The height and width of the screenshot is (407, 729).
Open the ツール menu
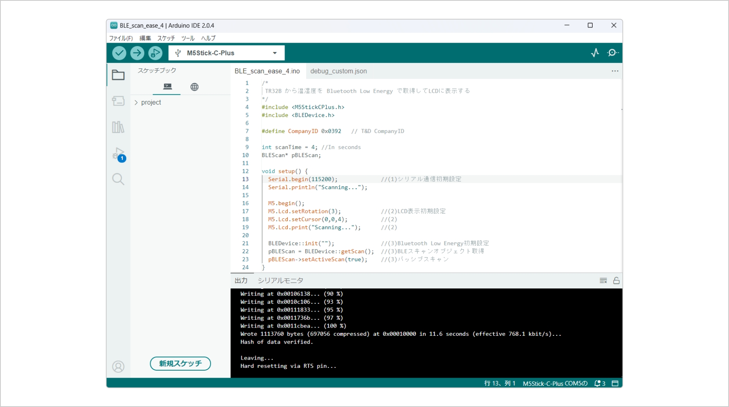(x=188, y=38)
